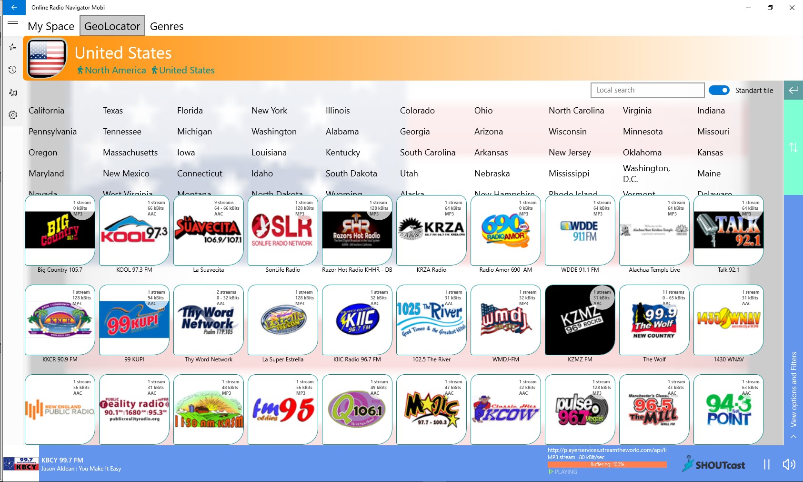Click the KBCY 99.7 FM now-playing title
803x482 pixels.
tap(62, 460)
